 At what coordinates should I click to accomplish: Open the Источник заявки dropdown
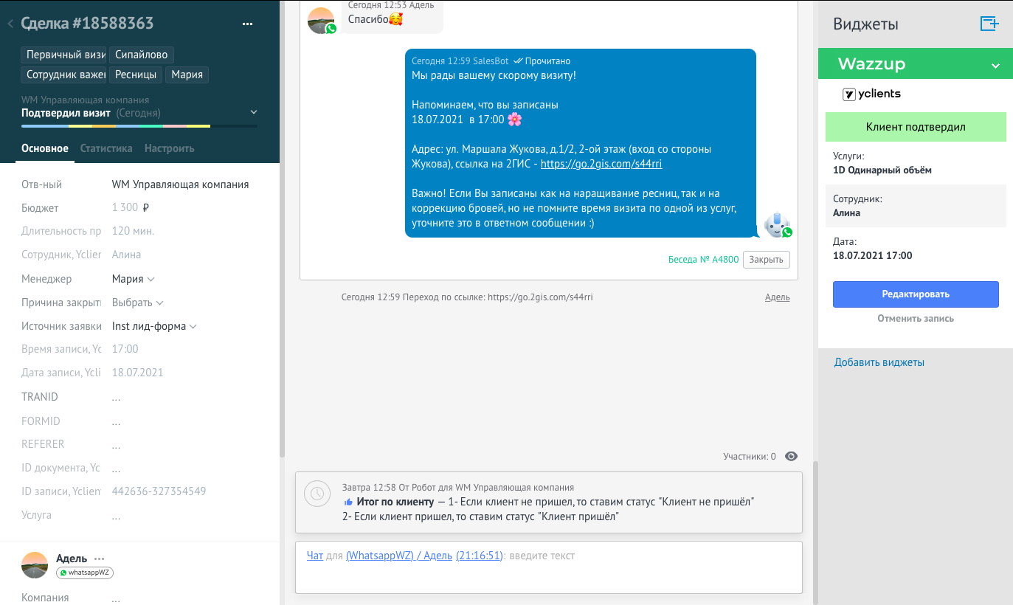[154, 326]
